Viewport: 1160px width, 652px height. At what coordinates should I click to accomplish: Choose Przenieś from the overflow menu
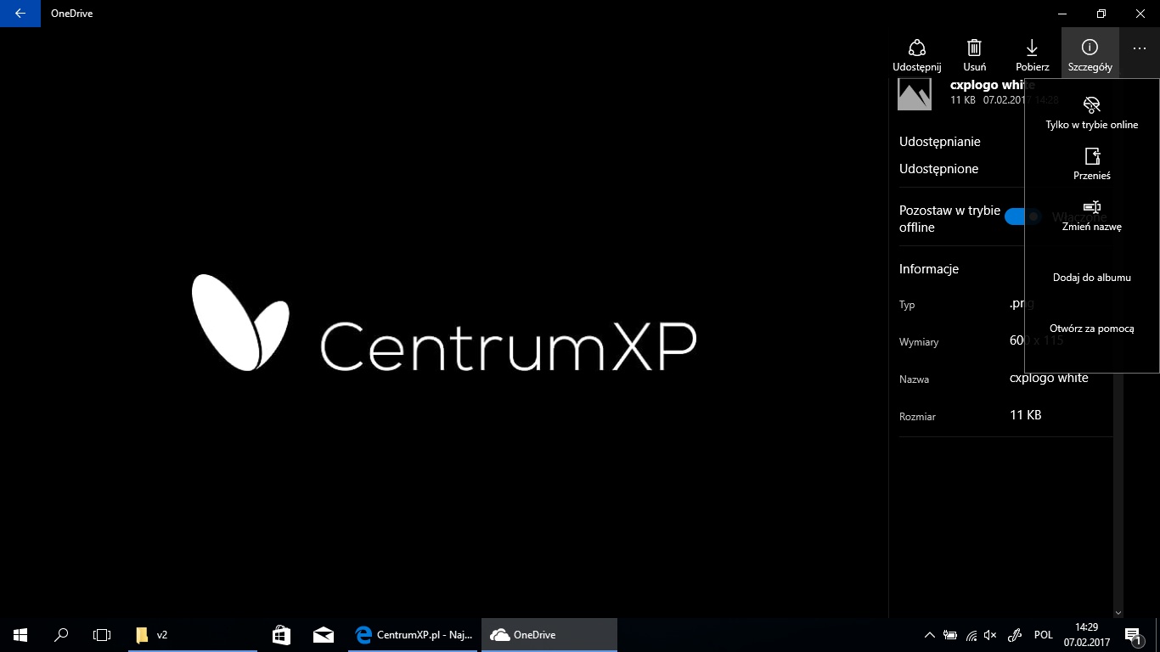1092,165
